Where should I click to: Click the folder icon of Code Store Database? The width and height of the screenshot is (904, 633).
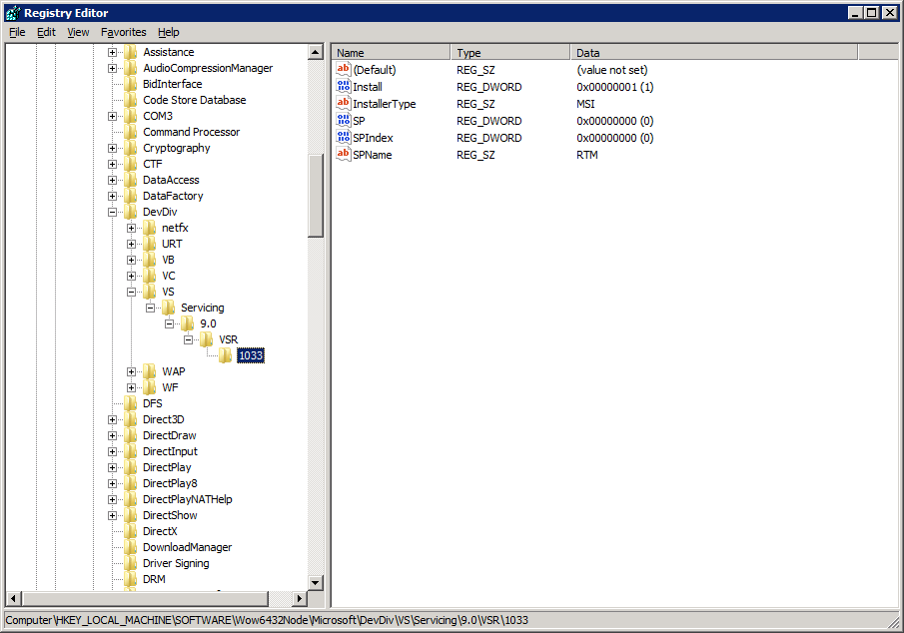point(131,100)
